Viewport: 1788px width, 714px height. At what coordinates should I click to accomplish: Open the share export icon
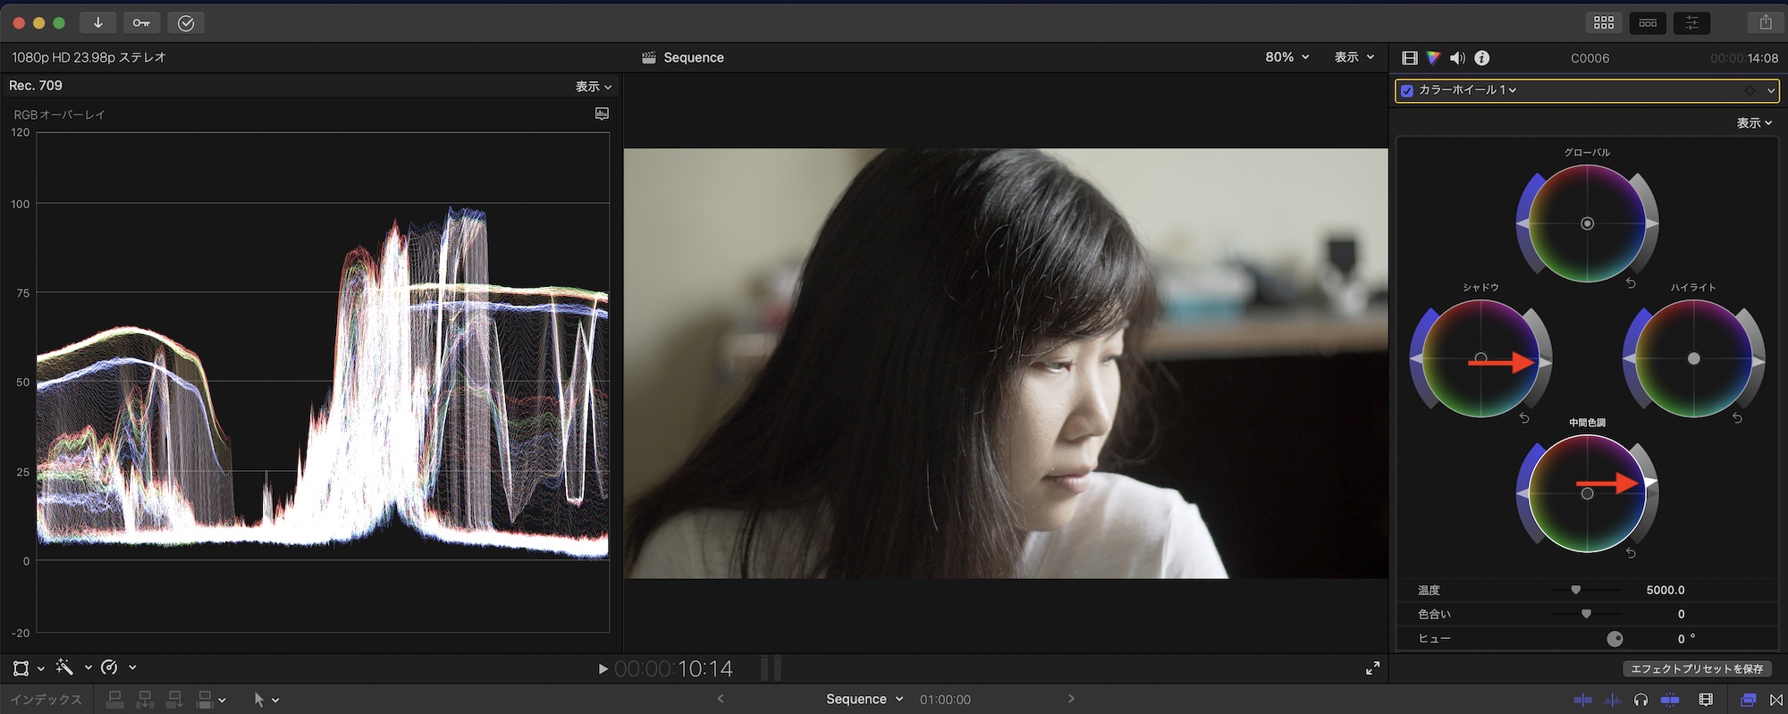[1765, 23]
